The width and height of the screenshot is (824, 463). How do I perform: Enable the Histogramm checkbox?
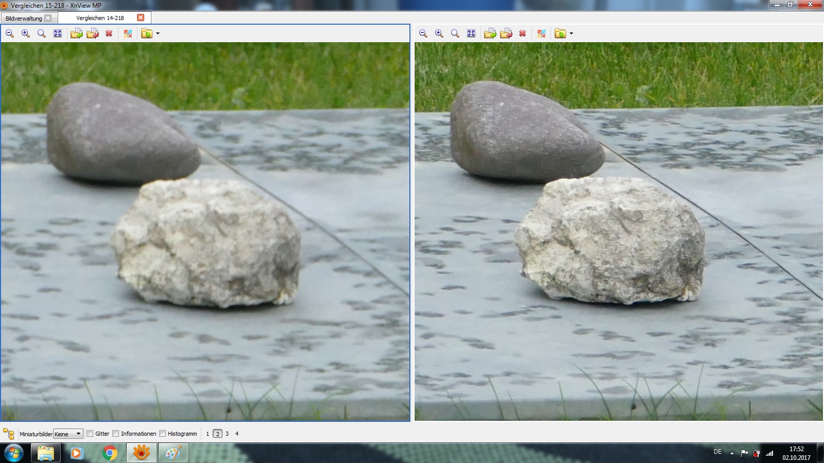[x=163, y=434]
